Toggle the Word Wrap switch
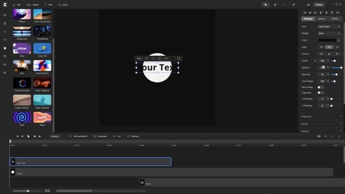 coord(320,87)
